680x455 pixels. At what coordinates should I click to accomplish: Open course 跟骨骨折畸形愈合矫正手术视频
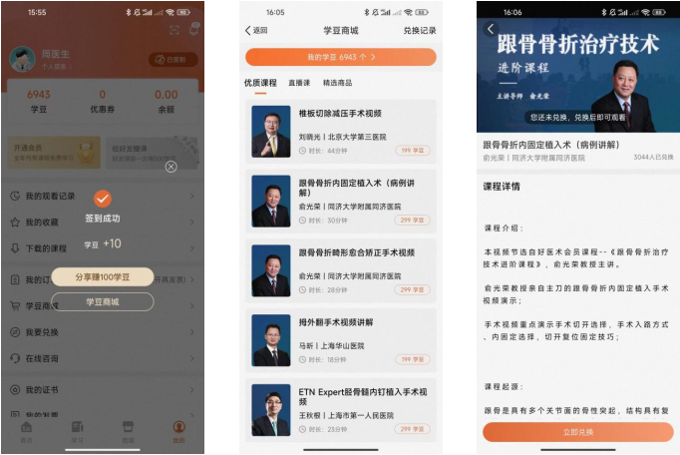pos(341,271)
